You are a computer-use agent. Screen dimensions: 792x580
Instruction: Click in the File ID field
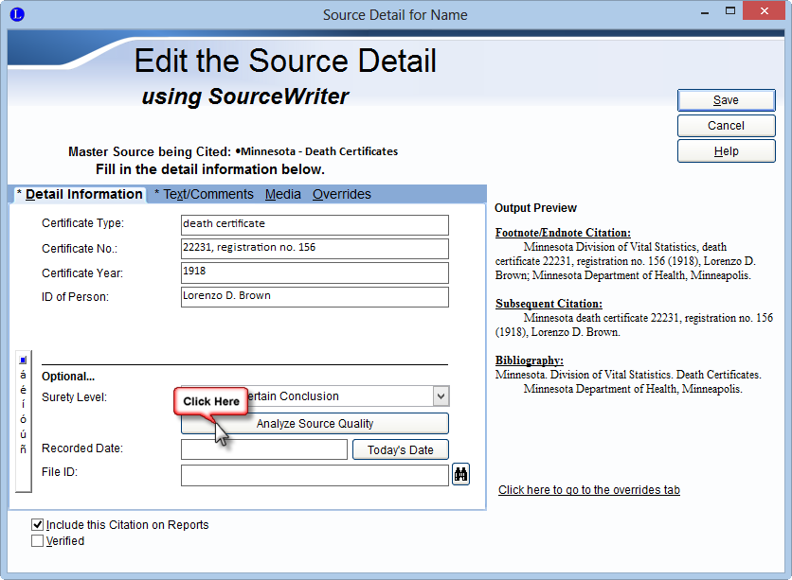coord(315,476)
